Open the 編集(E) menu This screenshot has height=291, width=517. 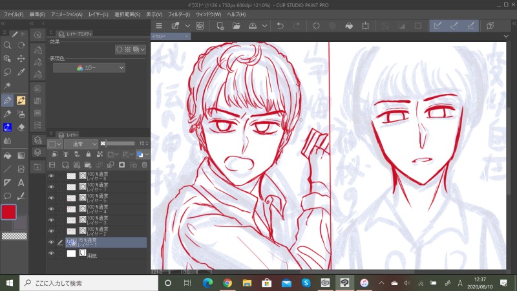click(x=37, y=14)
